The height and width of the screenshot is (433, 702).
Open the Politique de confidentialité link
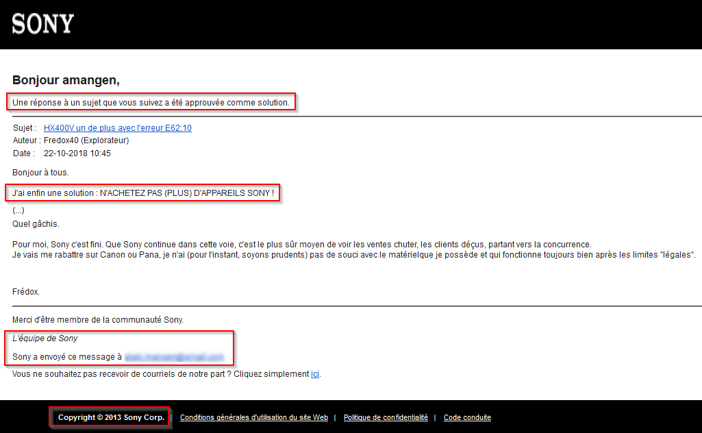tap(386, 417)
